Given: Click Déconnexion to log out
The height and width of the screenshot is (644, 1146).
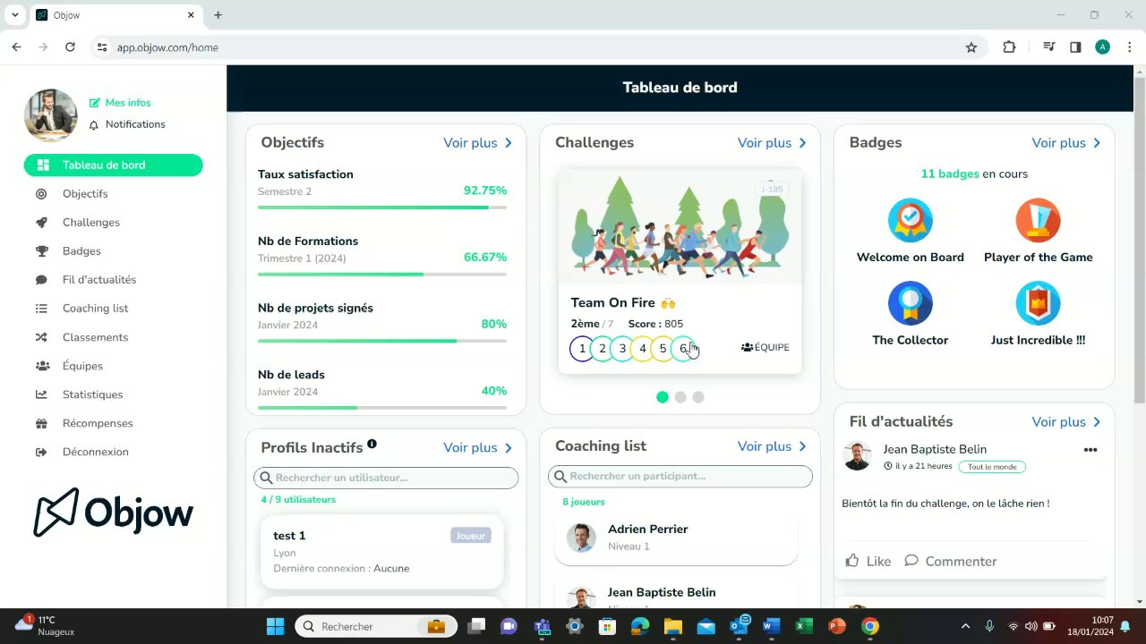Looking at the screenshot, I should 95,452.
